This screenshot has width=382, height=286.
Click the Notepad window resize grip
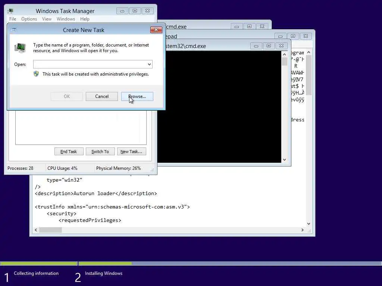tap(309, 230)
